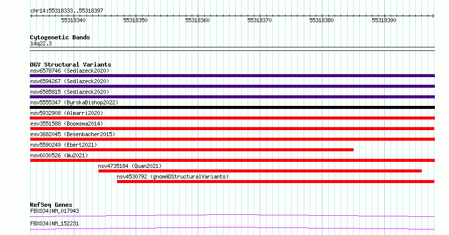Click the red bar under esv3551588
Image resolution: width=449 pixels, height=235 pixels.
(x=232, y=129)
